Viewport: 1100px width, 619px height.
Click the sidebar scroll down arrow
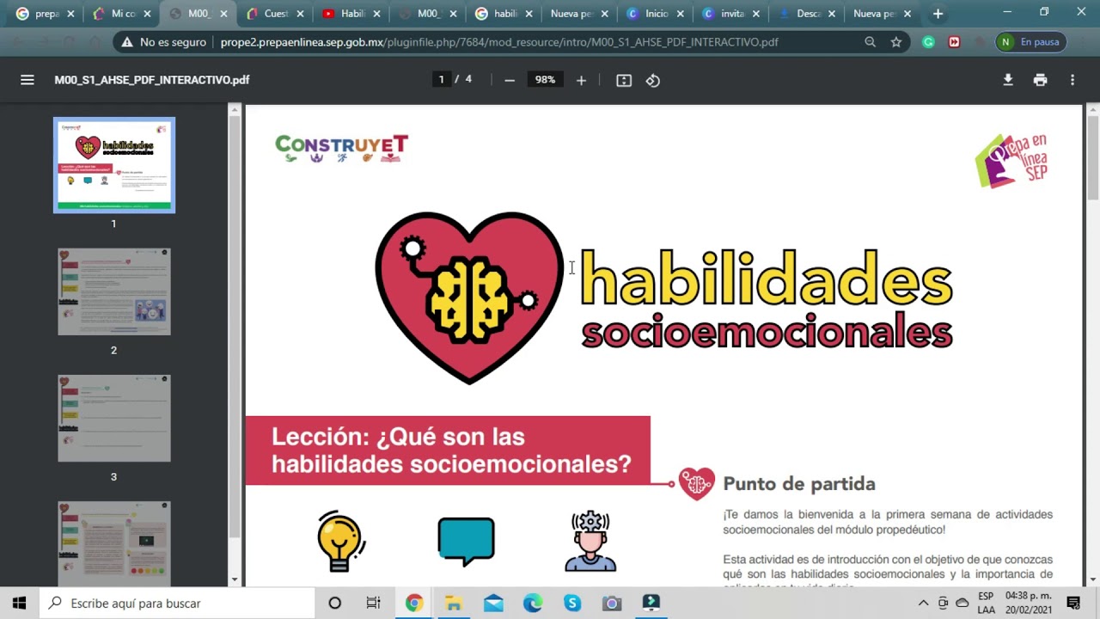(x=235, y=580)
